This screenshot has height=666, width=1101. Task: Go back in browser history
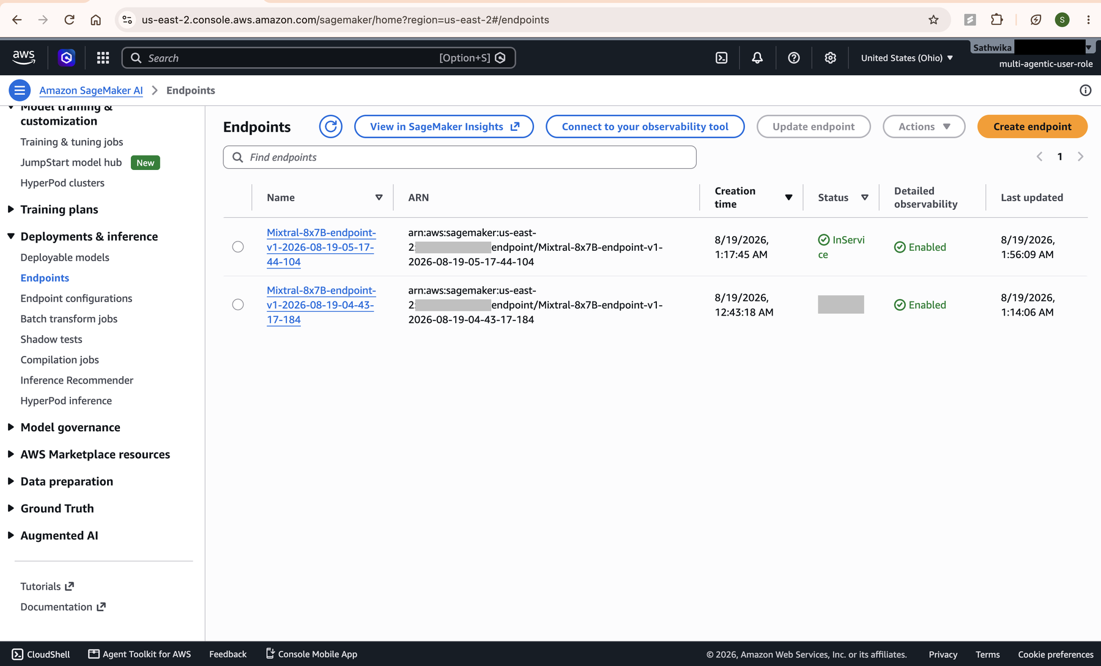[x=17, y=20]
